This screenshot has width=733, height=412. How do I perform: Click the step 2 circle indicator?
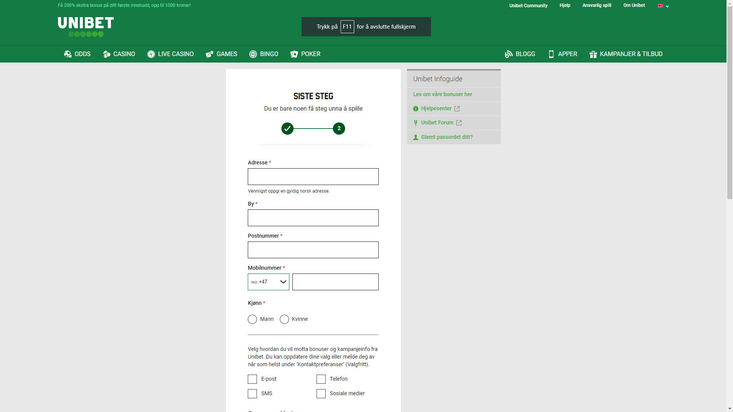[x=339, y=129]
